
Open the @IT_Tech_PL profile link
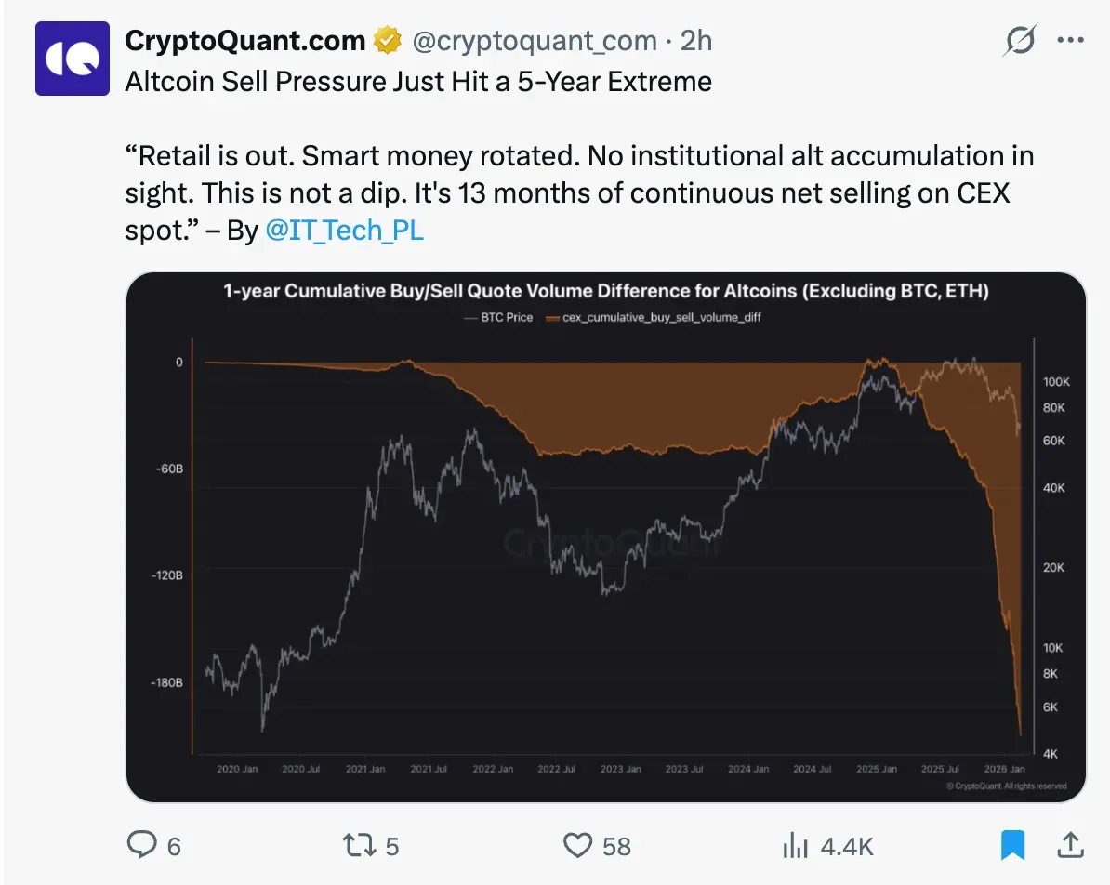345,230
